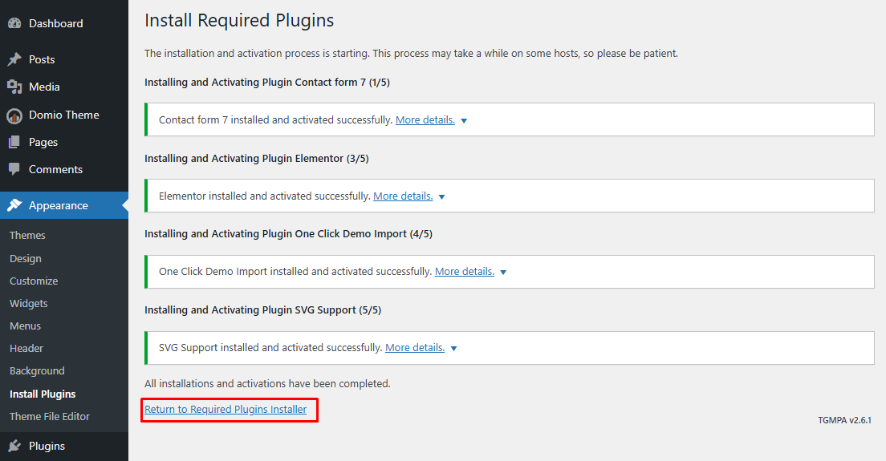886x461 pixels.
Task: Open Background submenu entry
Action: [37, 370]
